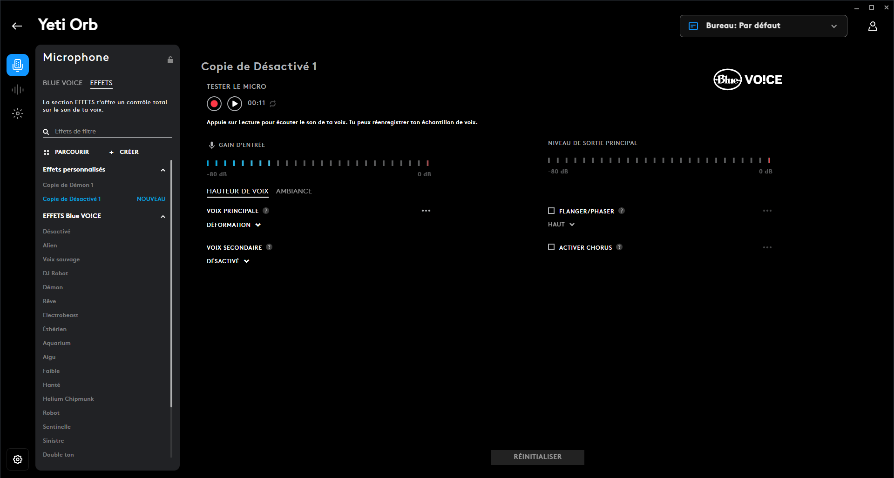The width and height of the screenshot is (894, 478).
Task: Toggle the lock icon on Microphone panel
Action: 170,60
